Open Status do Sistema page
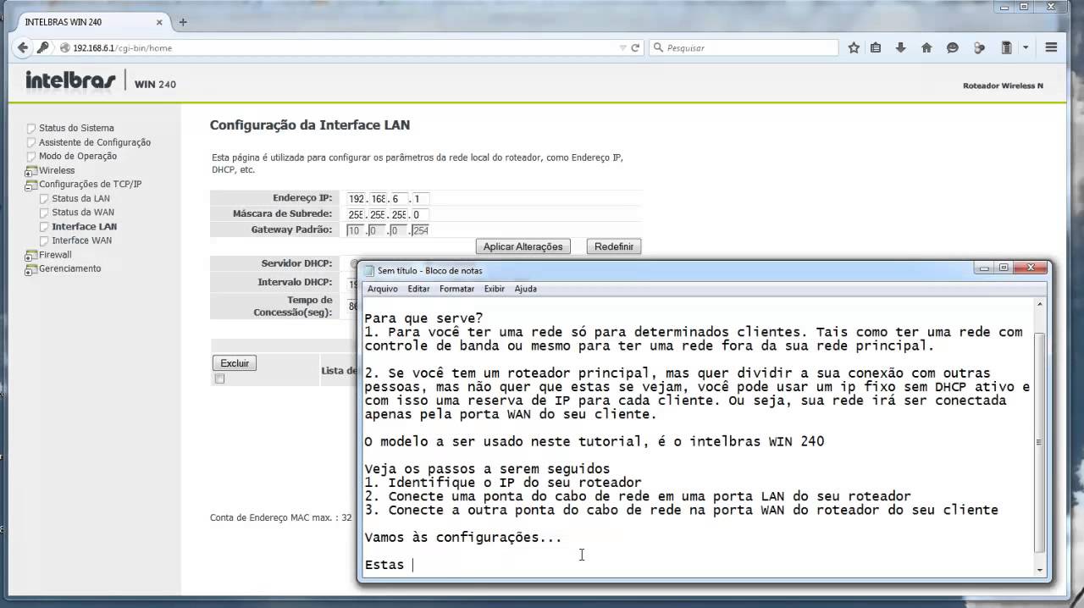 (x=76, y=129)
